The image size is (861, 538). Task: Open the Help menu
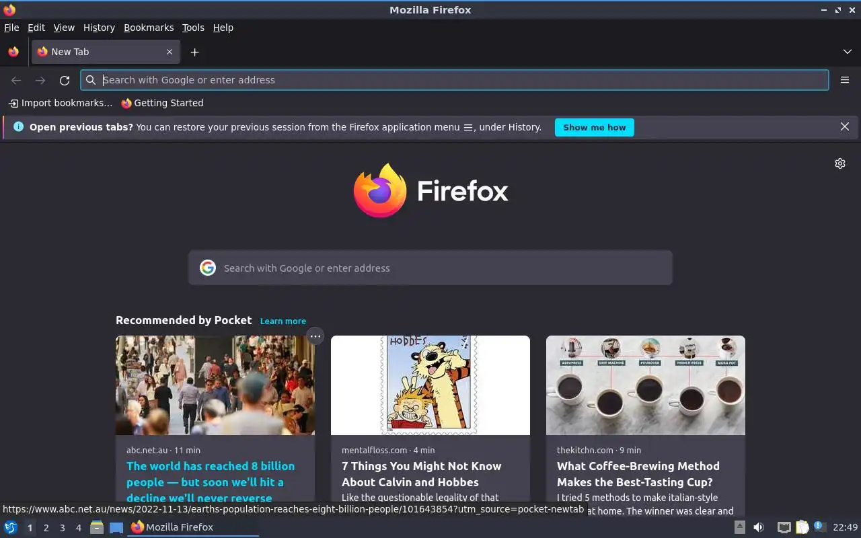click(223, 28)
